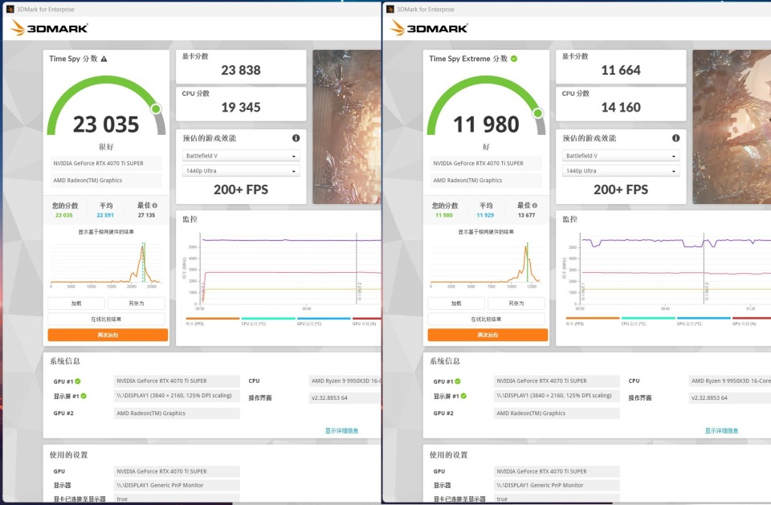Click the load button in Time Spy Extreme window

456,303
